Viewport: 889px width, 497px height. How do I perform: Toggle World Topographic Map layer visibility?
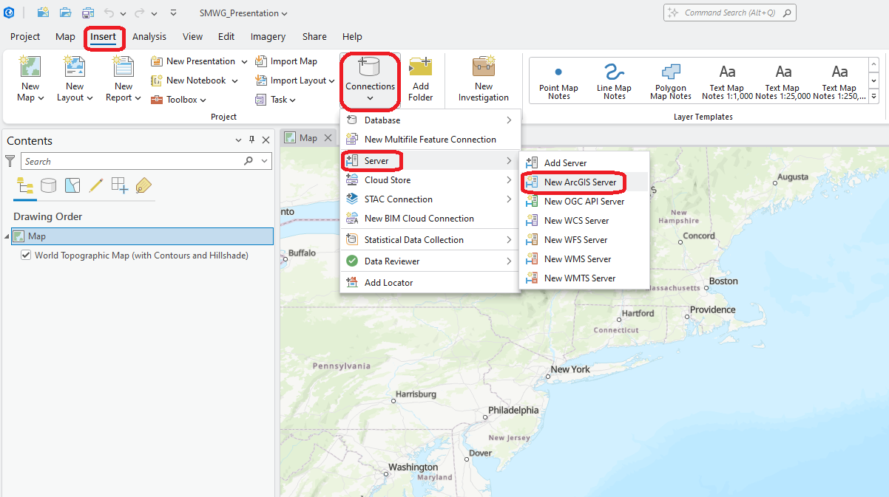[x=26, y=256]
